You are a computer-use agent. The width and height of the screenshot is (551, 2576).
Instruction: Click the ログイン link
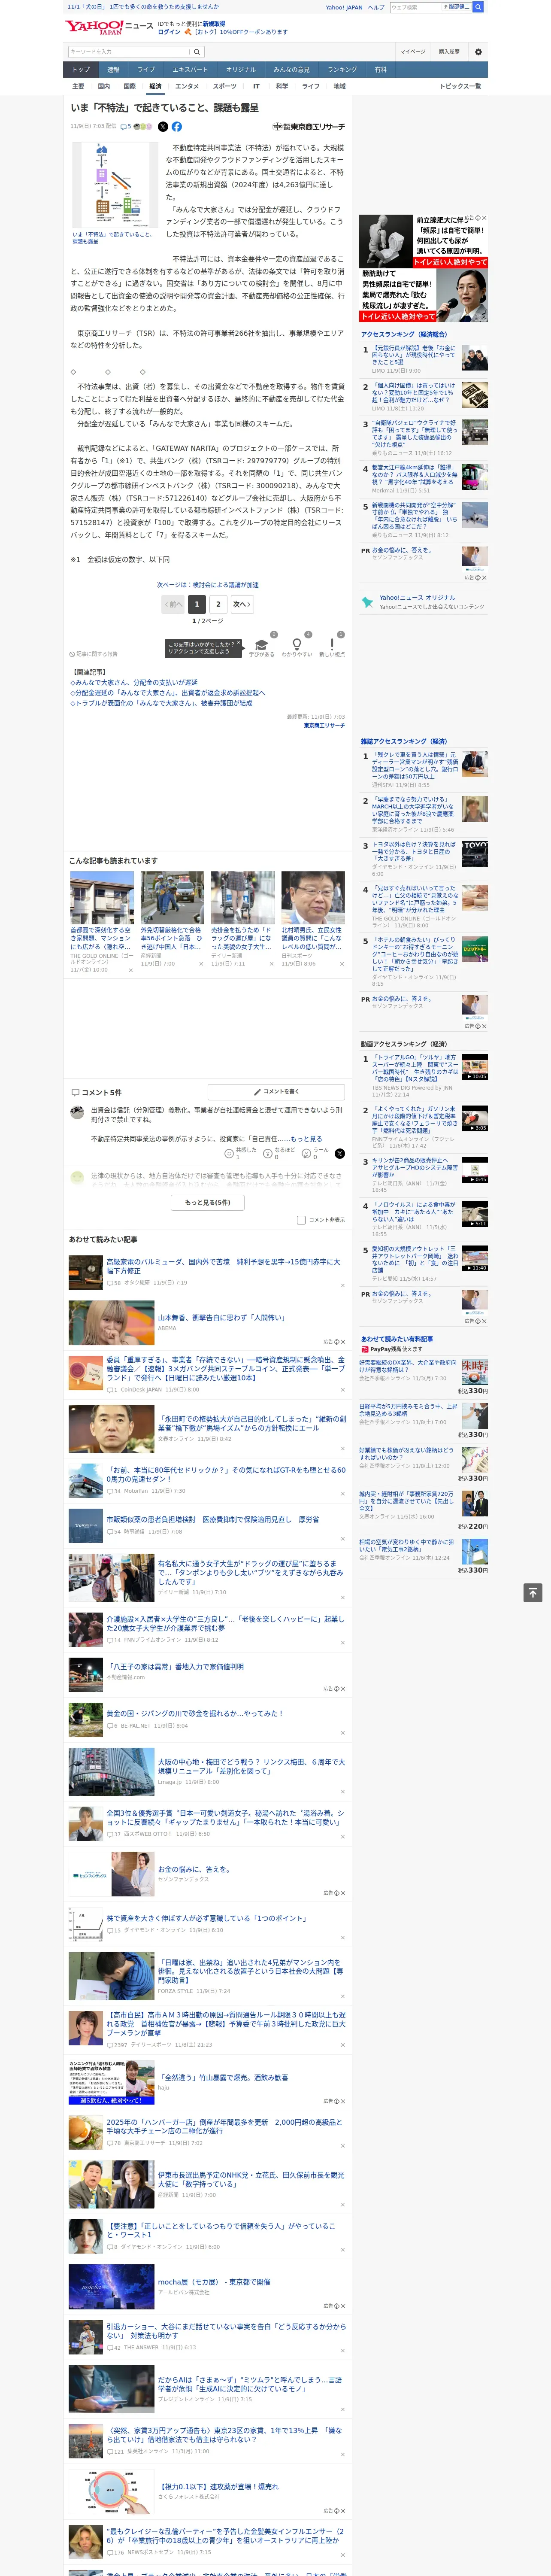(x=169, y=32)
